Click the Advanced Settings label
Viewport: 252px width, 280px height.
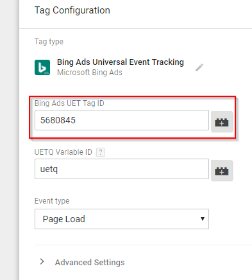tap(90, 263)
